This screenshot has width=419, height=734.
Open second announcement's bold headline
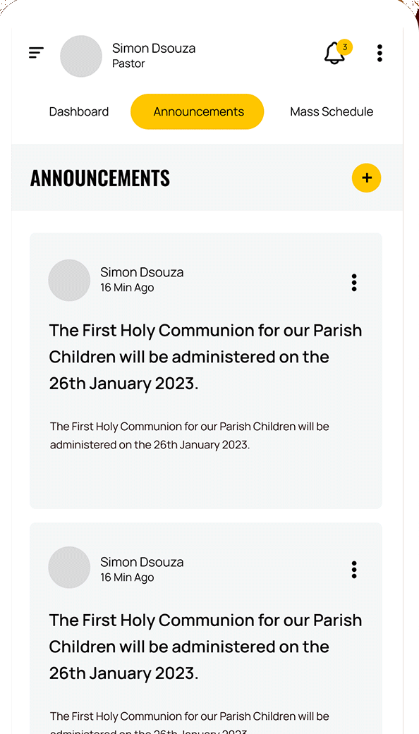point(205,647)
